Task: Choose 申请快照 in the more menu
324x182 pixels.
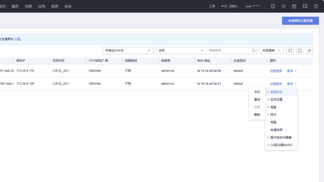Action: click(276, 130)
